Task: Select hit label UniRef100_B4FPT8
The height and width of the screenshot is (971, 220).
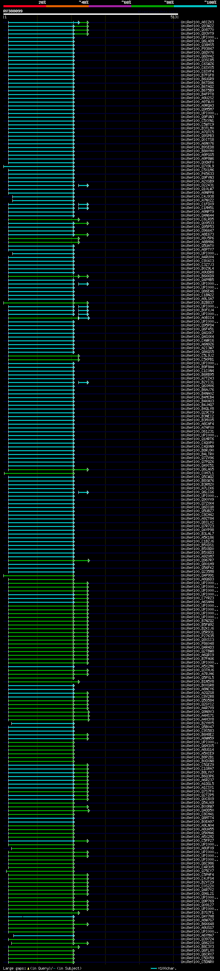Action: pyautogui.click(x=197, y=94)
